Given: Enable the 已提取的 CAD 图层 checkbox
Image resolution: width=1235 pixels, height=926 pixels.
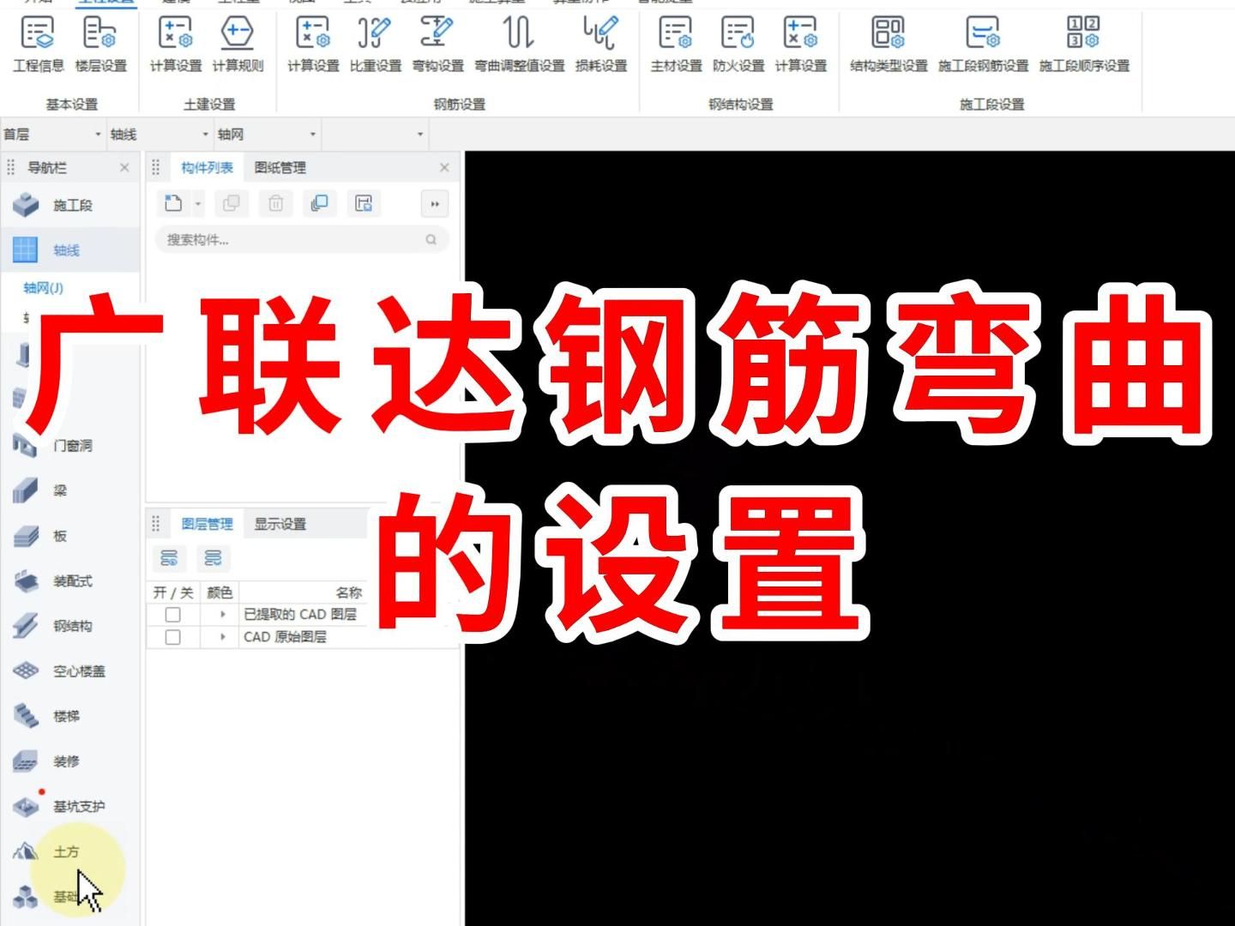Looking at the screenshot, I should pos(173,616).
